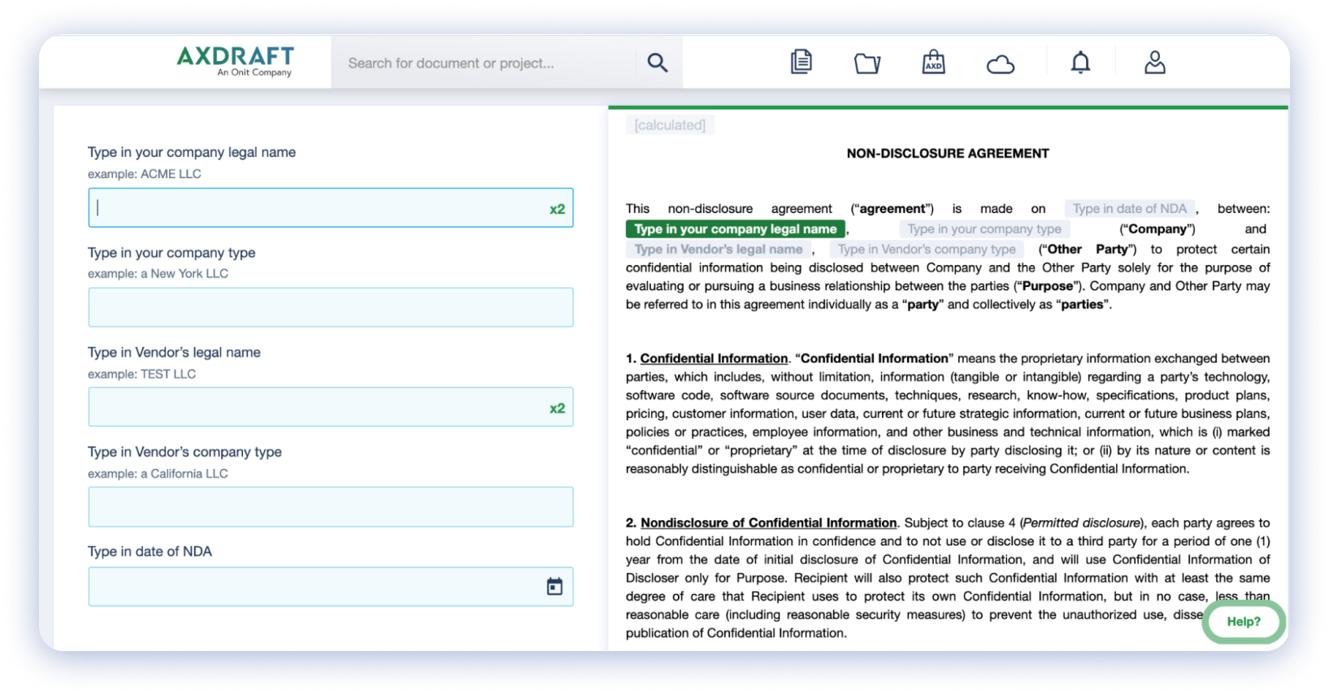The width and height of the screenshot is (1329, 695).
Task: Open the AXD templates bag icon
Action: pyautogui.click(x=933, y=62)
